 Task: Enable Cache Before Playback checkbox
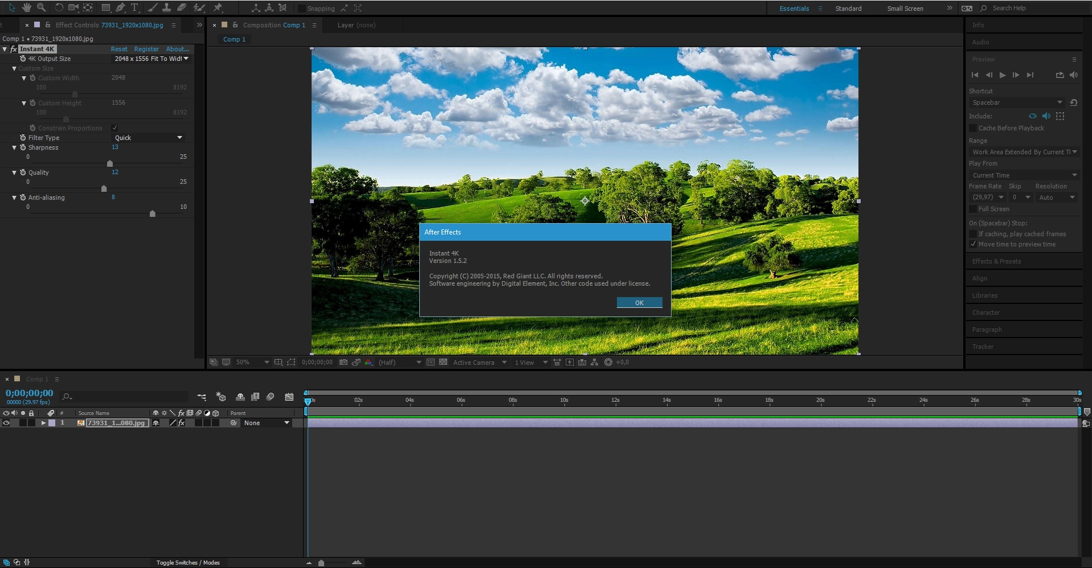point(973,128)
